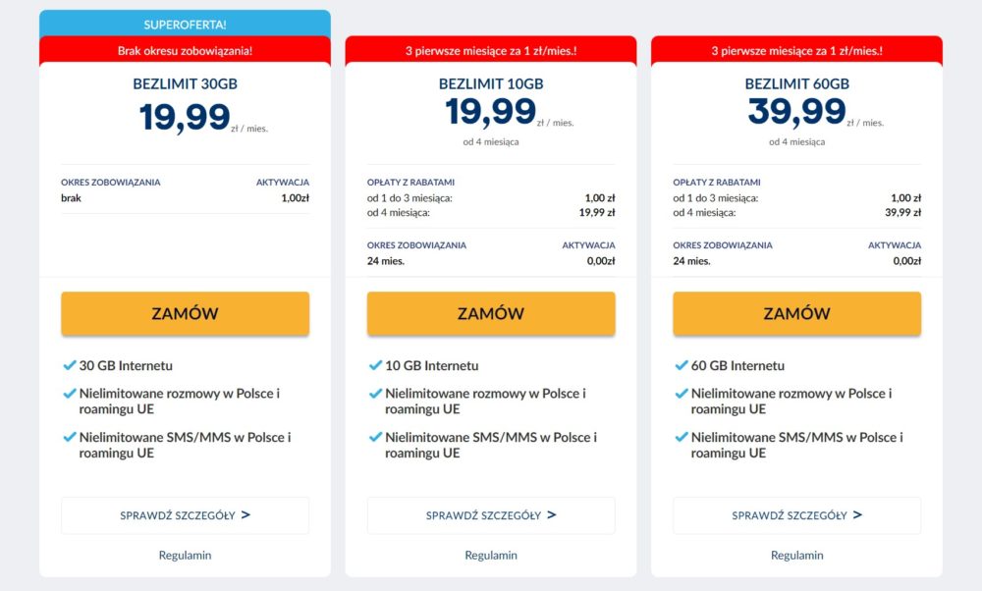
Task: Show SPRAWDŹ SZCZEGÓŁY for BEZLIMIT 60GB
Action: [x=796, y=515]
